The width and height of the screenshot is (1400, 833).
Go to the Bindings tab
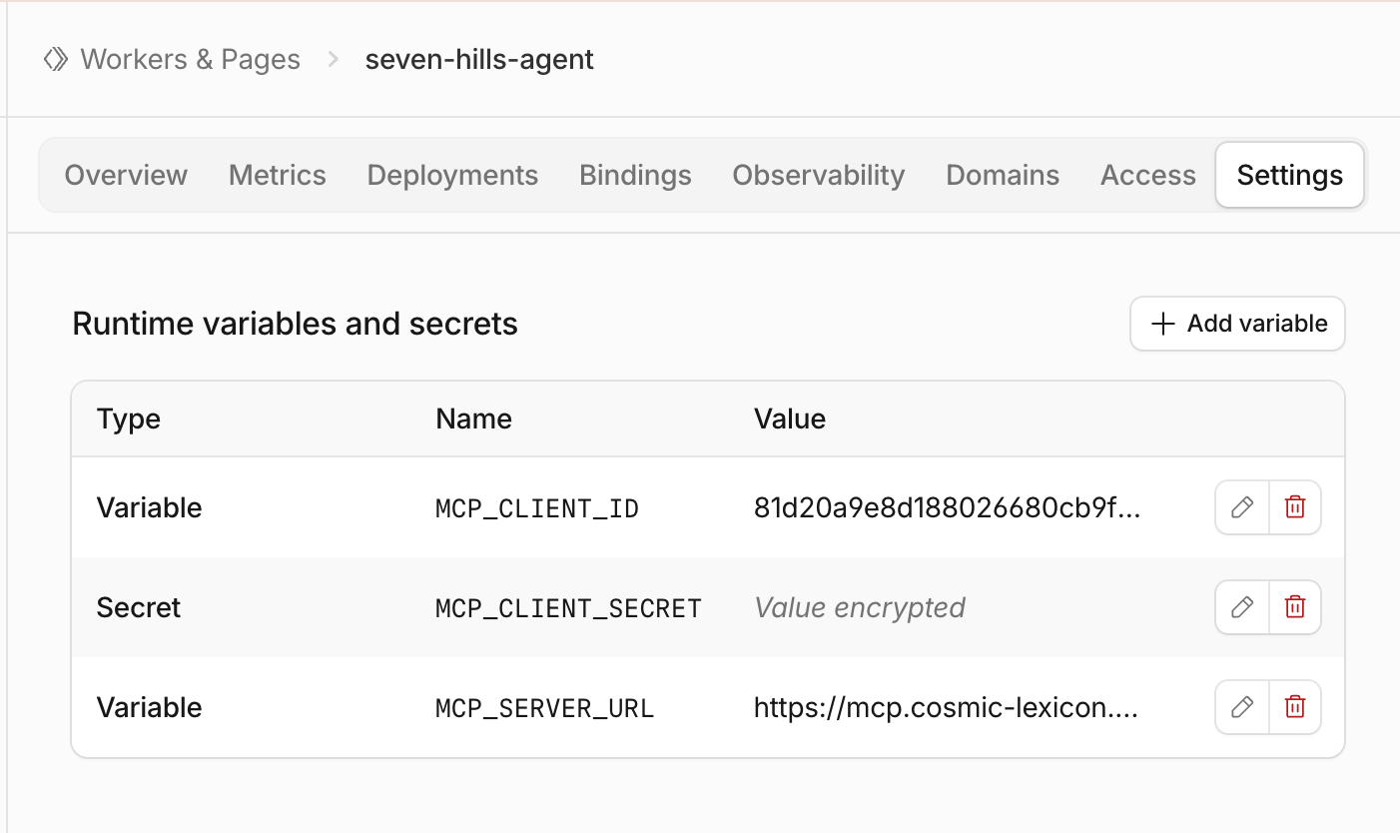point(635,175)
